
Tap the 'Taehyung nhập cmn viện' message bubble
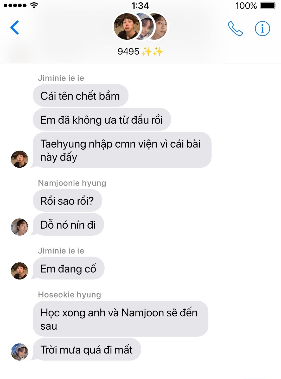[122, 150]
